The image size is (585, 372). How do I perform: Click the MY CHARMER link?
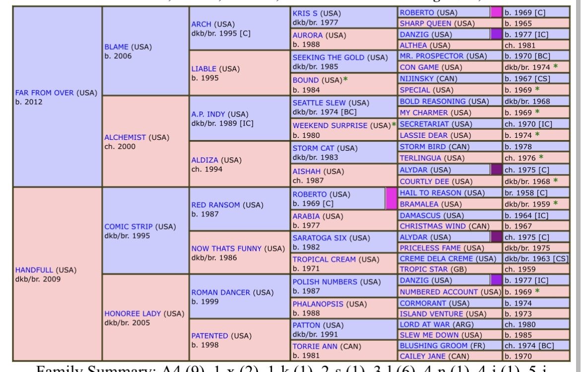pos(423,113)
